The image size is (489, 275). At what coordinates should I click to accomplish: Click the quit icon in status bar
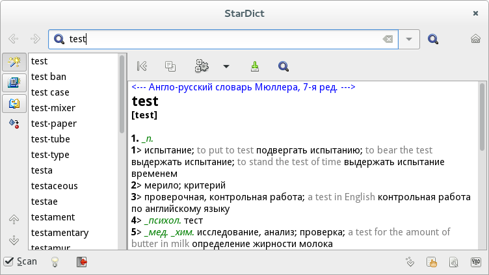tap(82, 262)
